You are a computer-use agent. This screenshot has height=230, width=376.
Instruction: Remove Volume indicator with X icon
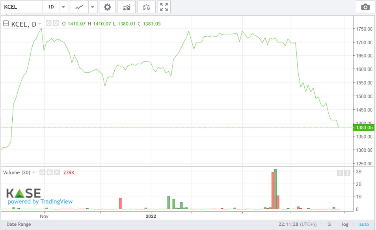click(57, 172)
